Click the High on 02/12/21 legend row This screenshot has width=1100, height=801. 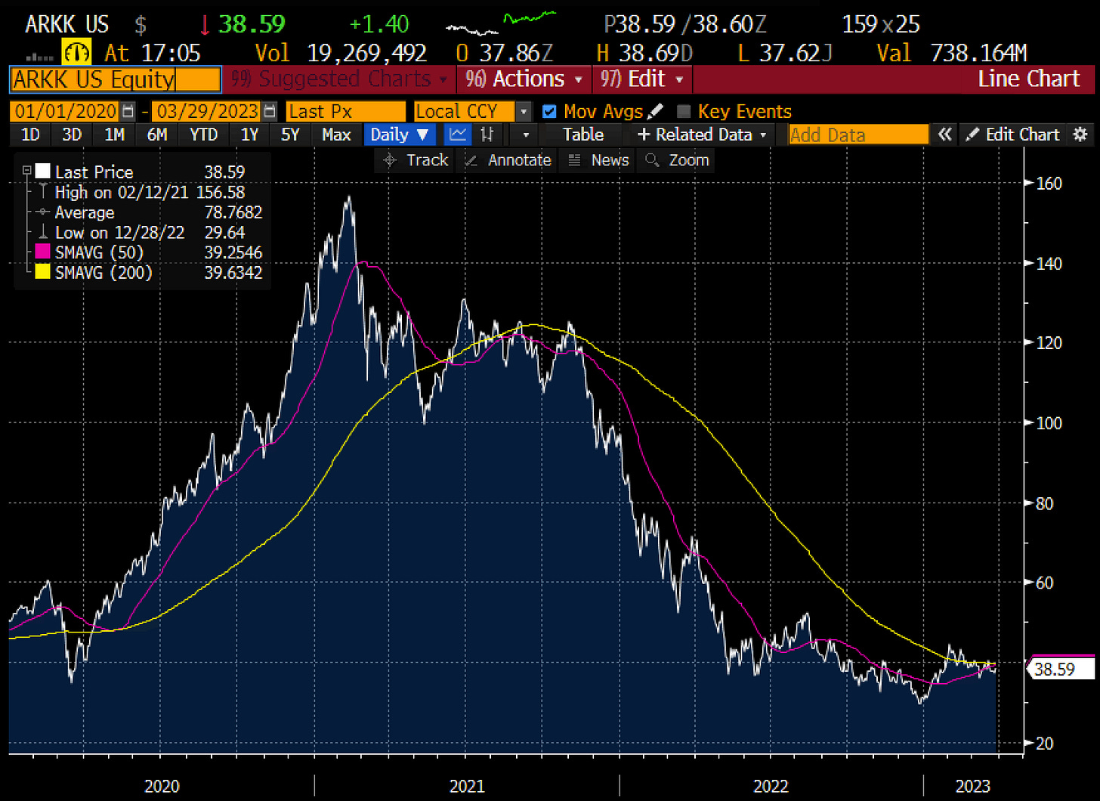pyautogui.click(x=150, y=192)
